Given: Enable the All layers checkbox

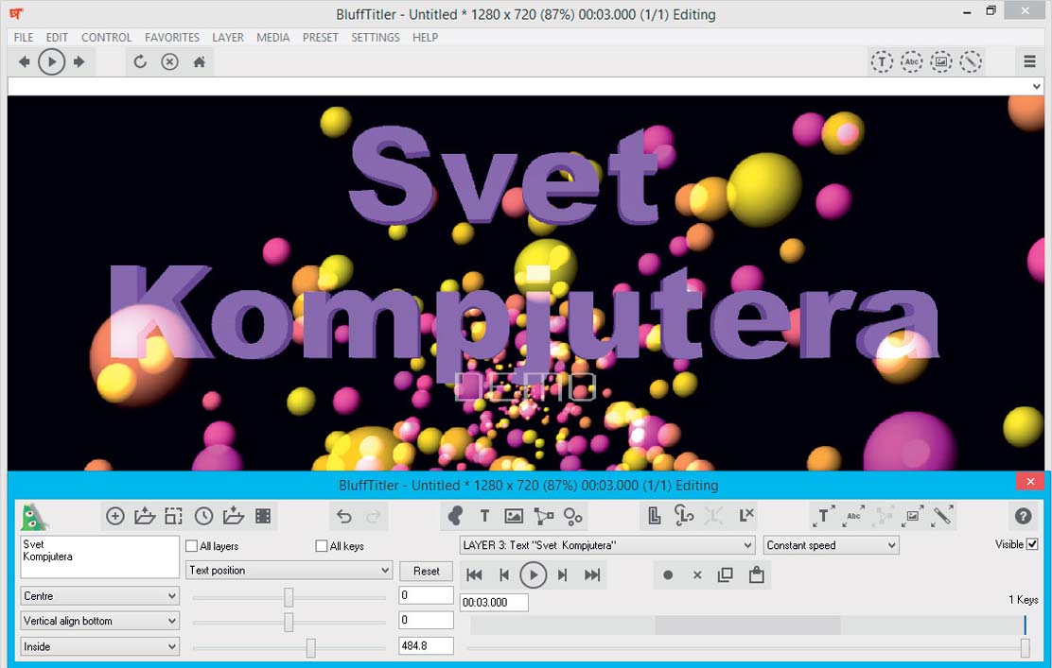Looking at the screenshot, I should click(191, 546).
